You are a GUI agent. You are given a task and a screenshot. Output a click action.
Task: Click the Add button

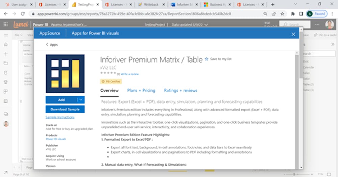point(62,100)
